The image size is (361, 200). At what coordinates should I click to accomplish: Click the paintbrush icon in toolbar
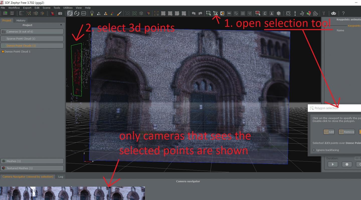119,13
